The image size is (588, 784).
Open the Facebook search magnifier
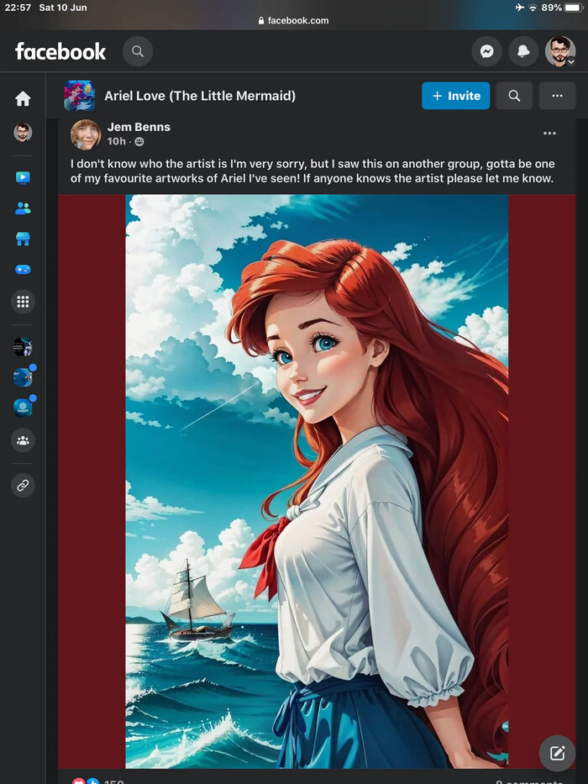138,51
